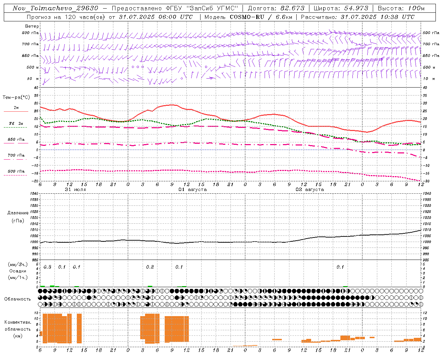
Task: Click the Ветер wind panel label
Action: (32, 26)
